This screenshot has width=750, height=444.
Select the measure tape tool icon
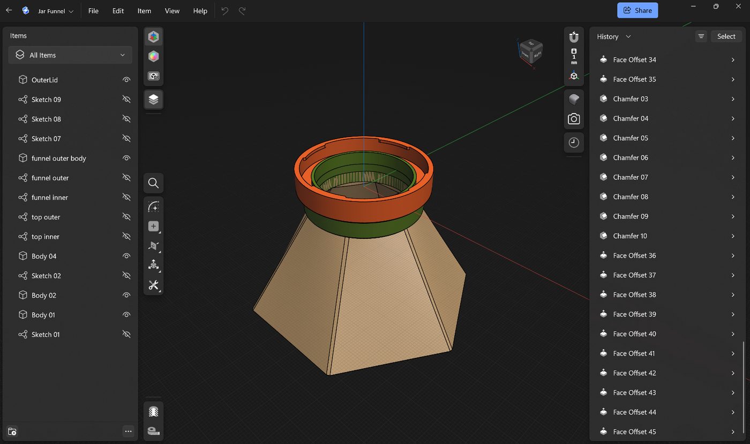[x=153, y=431]
